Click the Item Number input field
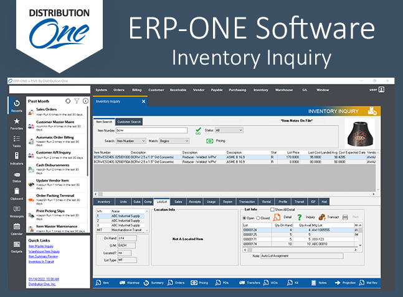The width and height of the screenshot is (403, 297). coord(151,130)
